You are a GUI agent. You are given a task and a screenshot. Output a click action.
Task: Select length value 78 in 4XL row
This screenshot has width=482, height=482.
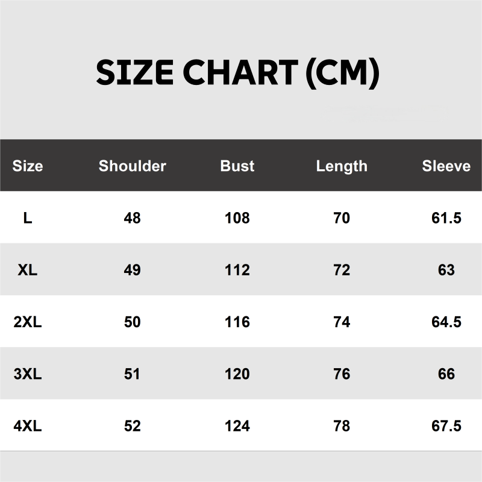coord(342,426)
